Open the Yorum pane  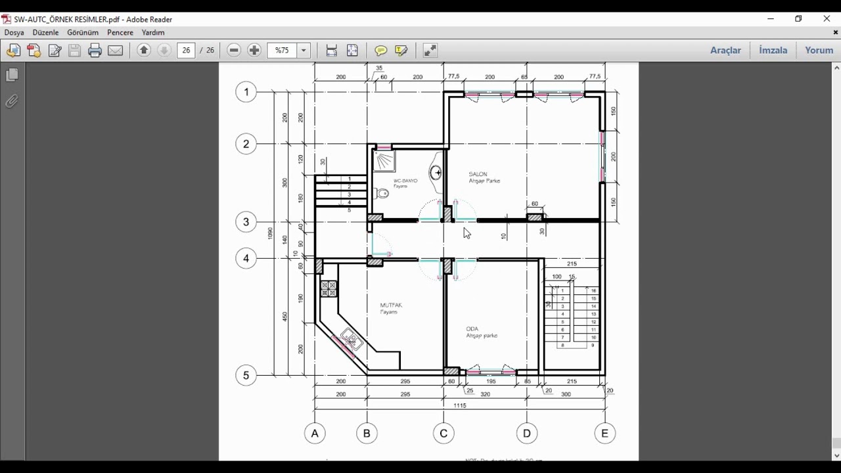click(x=819, y=50)
